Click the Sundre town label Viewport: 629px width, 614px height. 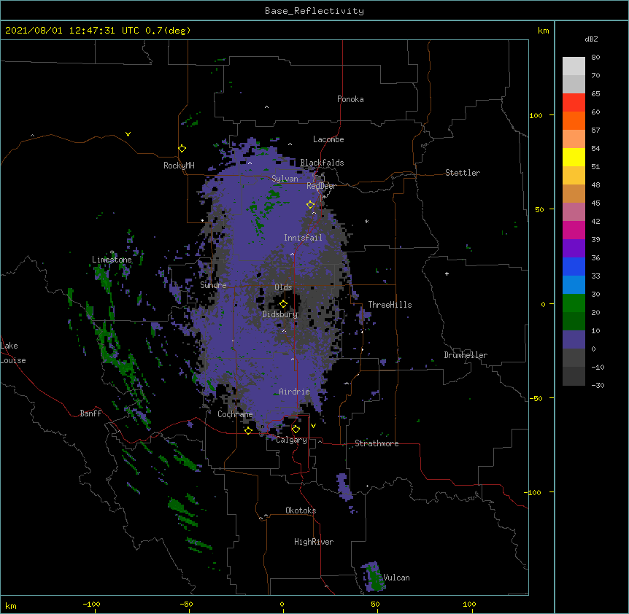pos(213,285)
